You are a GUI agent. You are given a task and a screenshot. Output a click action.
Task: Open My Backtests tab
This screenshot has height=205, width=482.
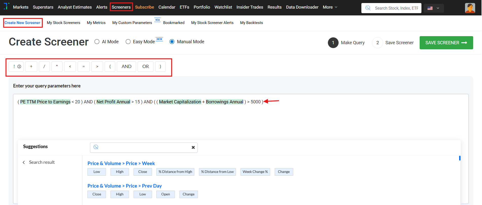tap(251, 23)
